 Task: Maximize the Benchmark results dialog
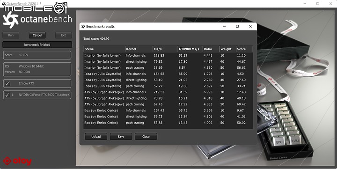tap(237, 26)
